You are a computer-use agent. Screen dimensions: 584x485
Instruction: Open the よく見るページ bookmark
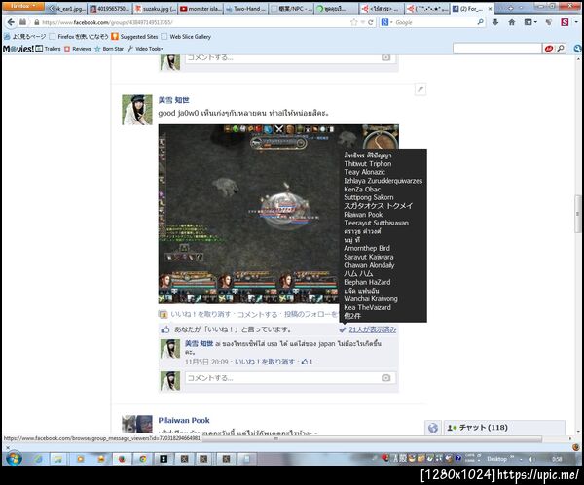point(25,37)
